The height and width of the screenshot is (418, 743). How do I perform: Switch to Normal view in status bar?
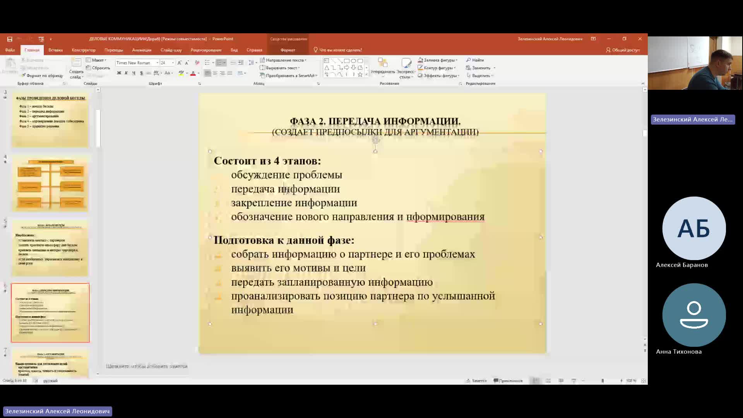tap(536, 381)
